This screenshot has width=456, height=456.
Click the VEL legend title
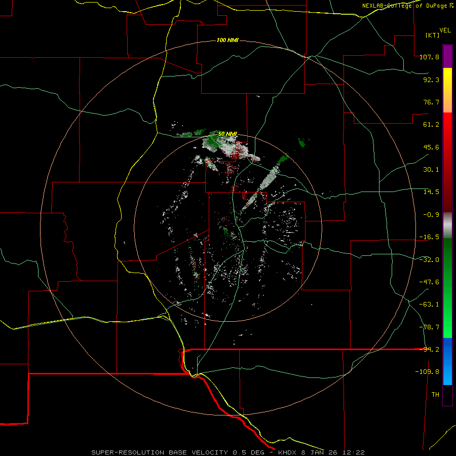(x=445, y=30)
